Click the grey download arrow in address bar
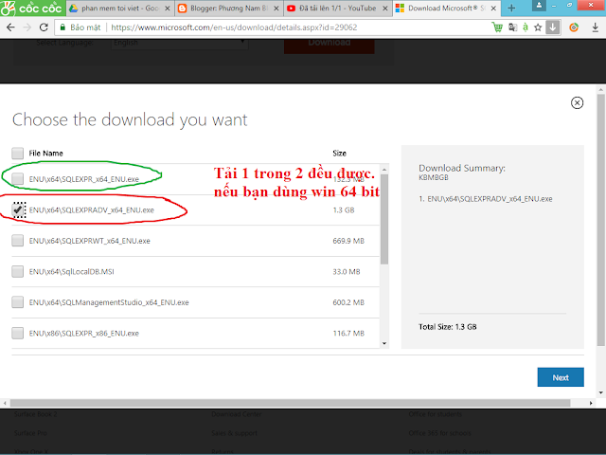606x455 pixels. pyautogui.click(x=553, y=27)
